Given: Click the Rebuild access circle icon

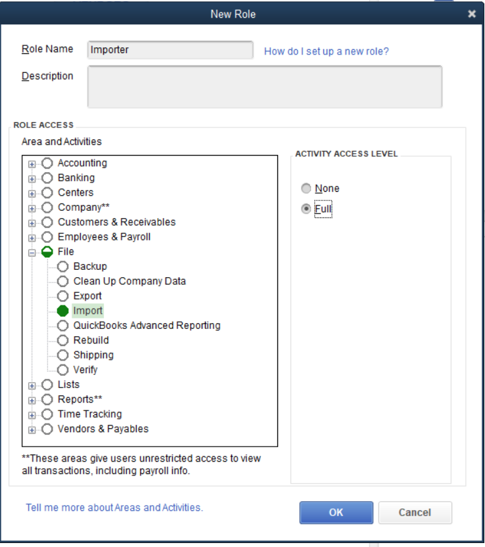Looking at the screenshot, I should click(63, 340).
